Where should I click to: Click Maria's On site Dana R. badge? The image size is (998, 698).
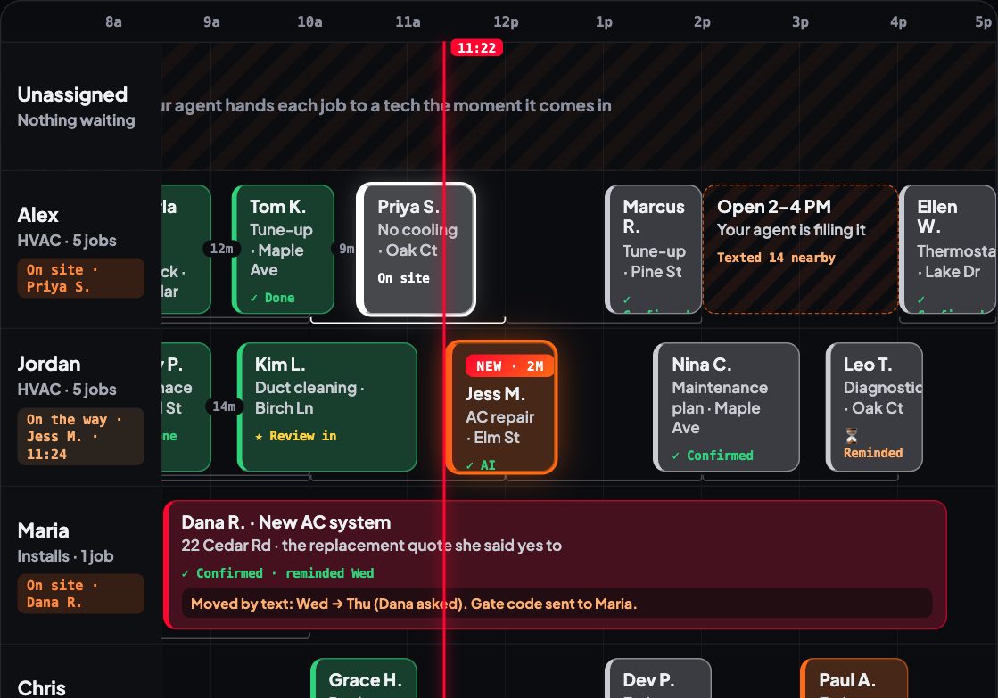[81, 594]
